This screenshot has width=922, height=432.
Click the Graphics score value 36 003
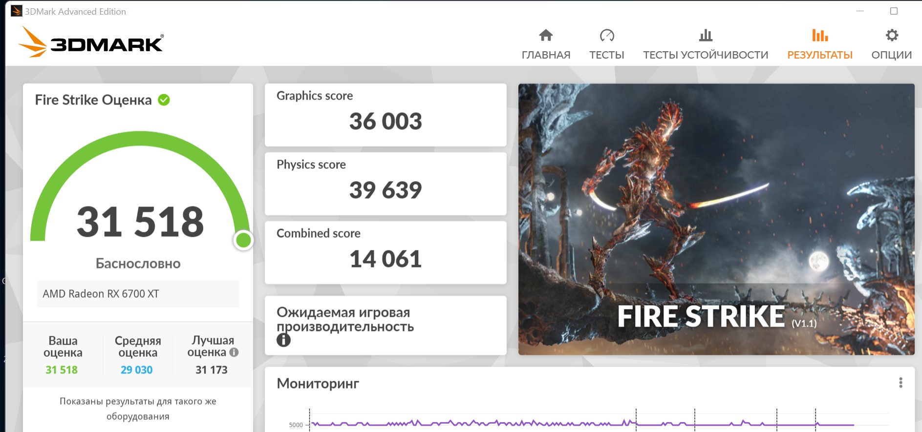386,121
